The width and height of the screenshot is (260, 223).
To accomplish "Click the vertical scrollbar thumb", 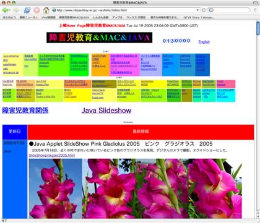I will click(x=258, y=28).
